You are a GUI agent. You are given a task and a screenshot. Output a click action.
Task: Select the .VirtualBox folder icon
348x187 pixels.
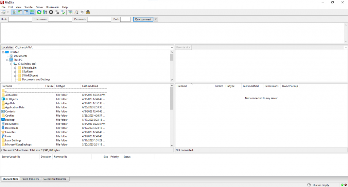[x=3, y=95]
